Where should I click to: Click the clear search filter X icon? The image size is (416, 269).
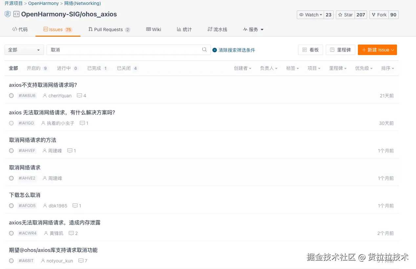215,50
